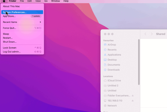Close the Finder window

(x=105, y=34)
